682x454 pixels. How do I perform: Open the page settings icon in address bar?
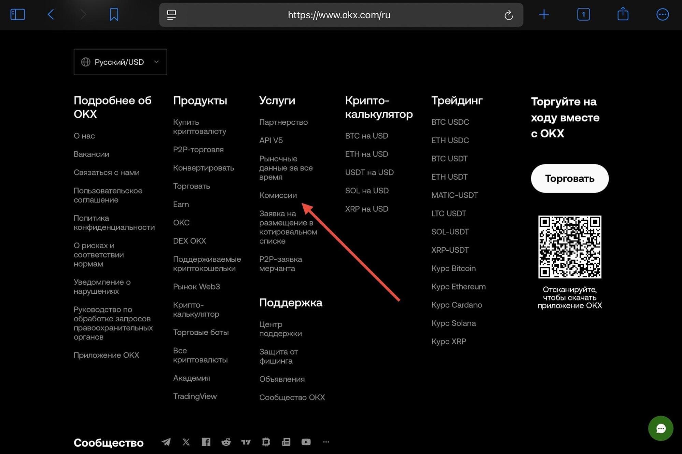171,15
